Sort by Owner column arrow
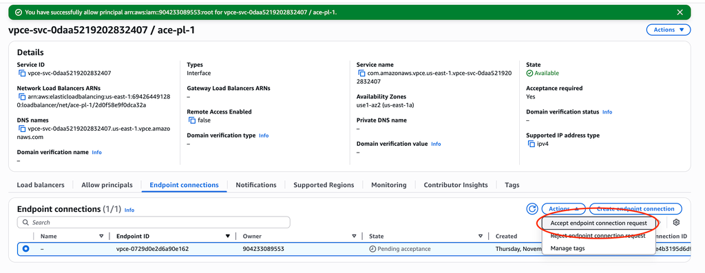Viewport: 705px width, 273px height. click(355, 236)
